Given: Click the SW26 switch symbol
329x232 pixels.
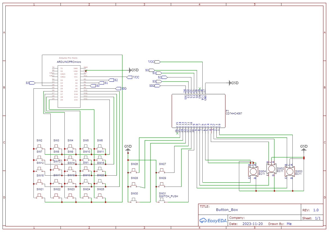Looking at the screenshot, I should (134, 171).
